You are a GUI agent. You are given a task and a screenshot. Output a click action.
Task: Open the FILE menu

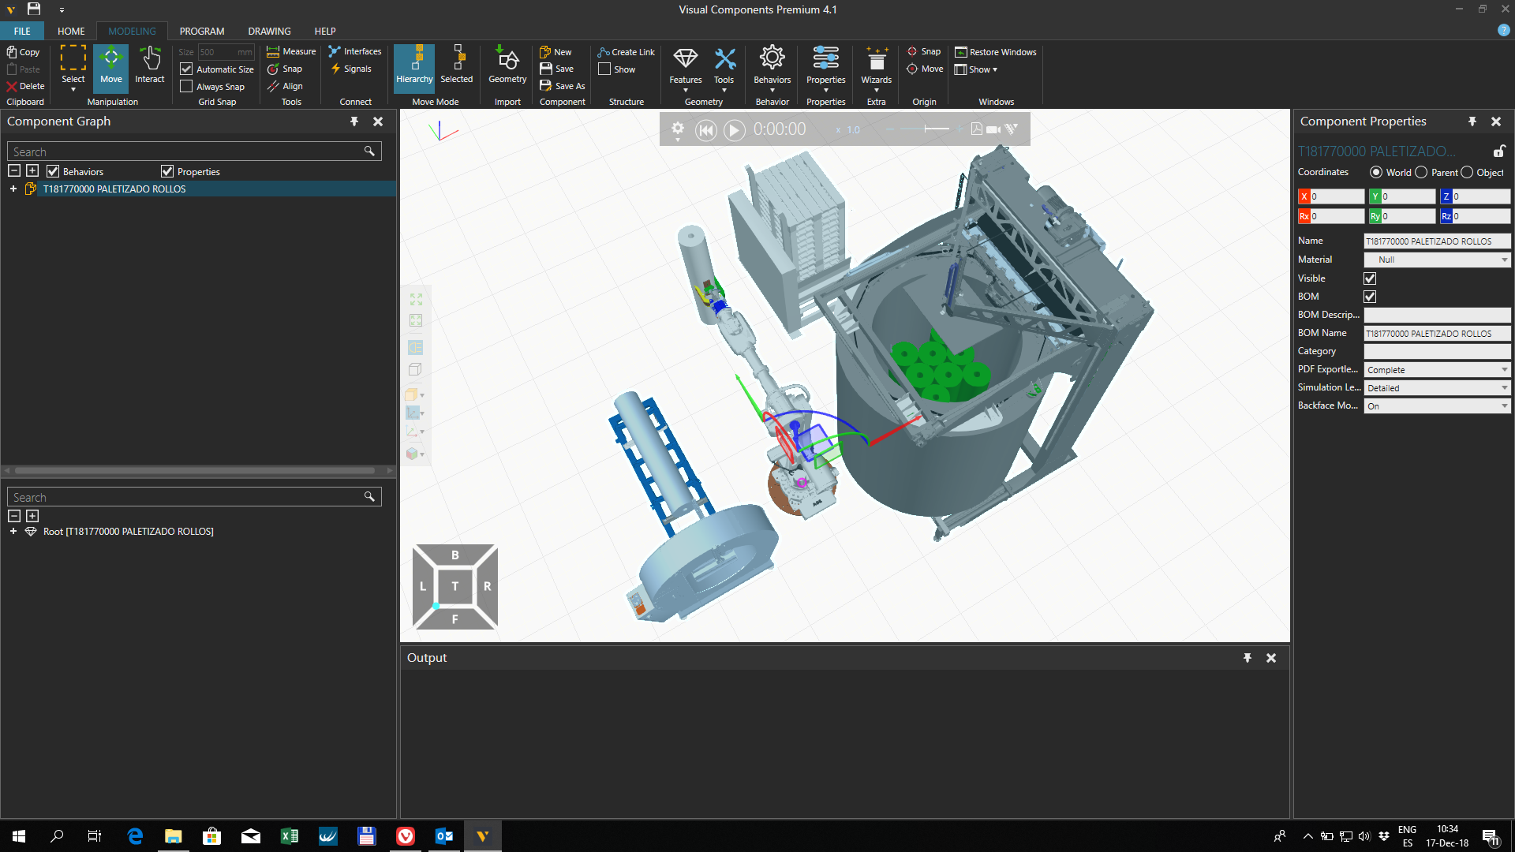point(22,32)
